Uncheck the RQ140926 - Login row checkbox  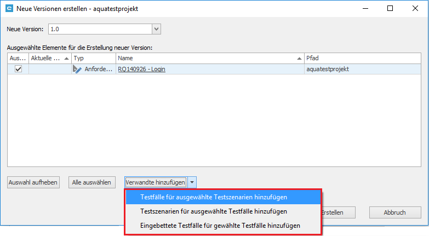(18, 69)
